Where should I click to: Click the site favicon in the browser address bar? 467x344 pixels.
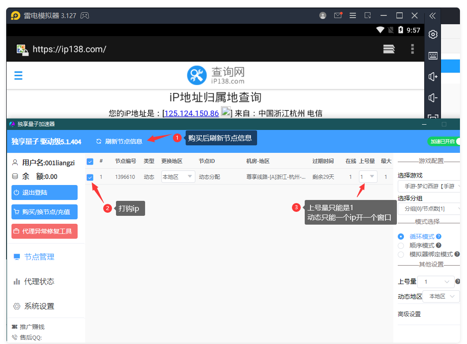[22, 50]
